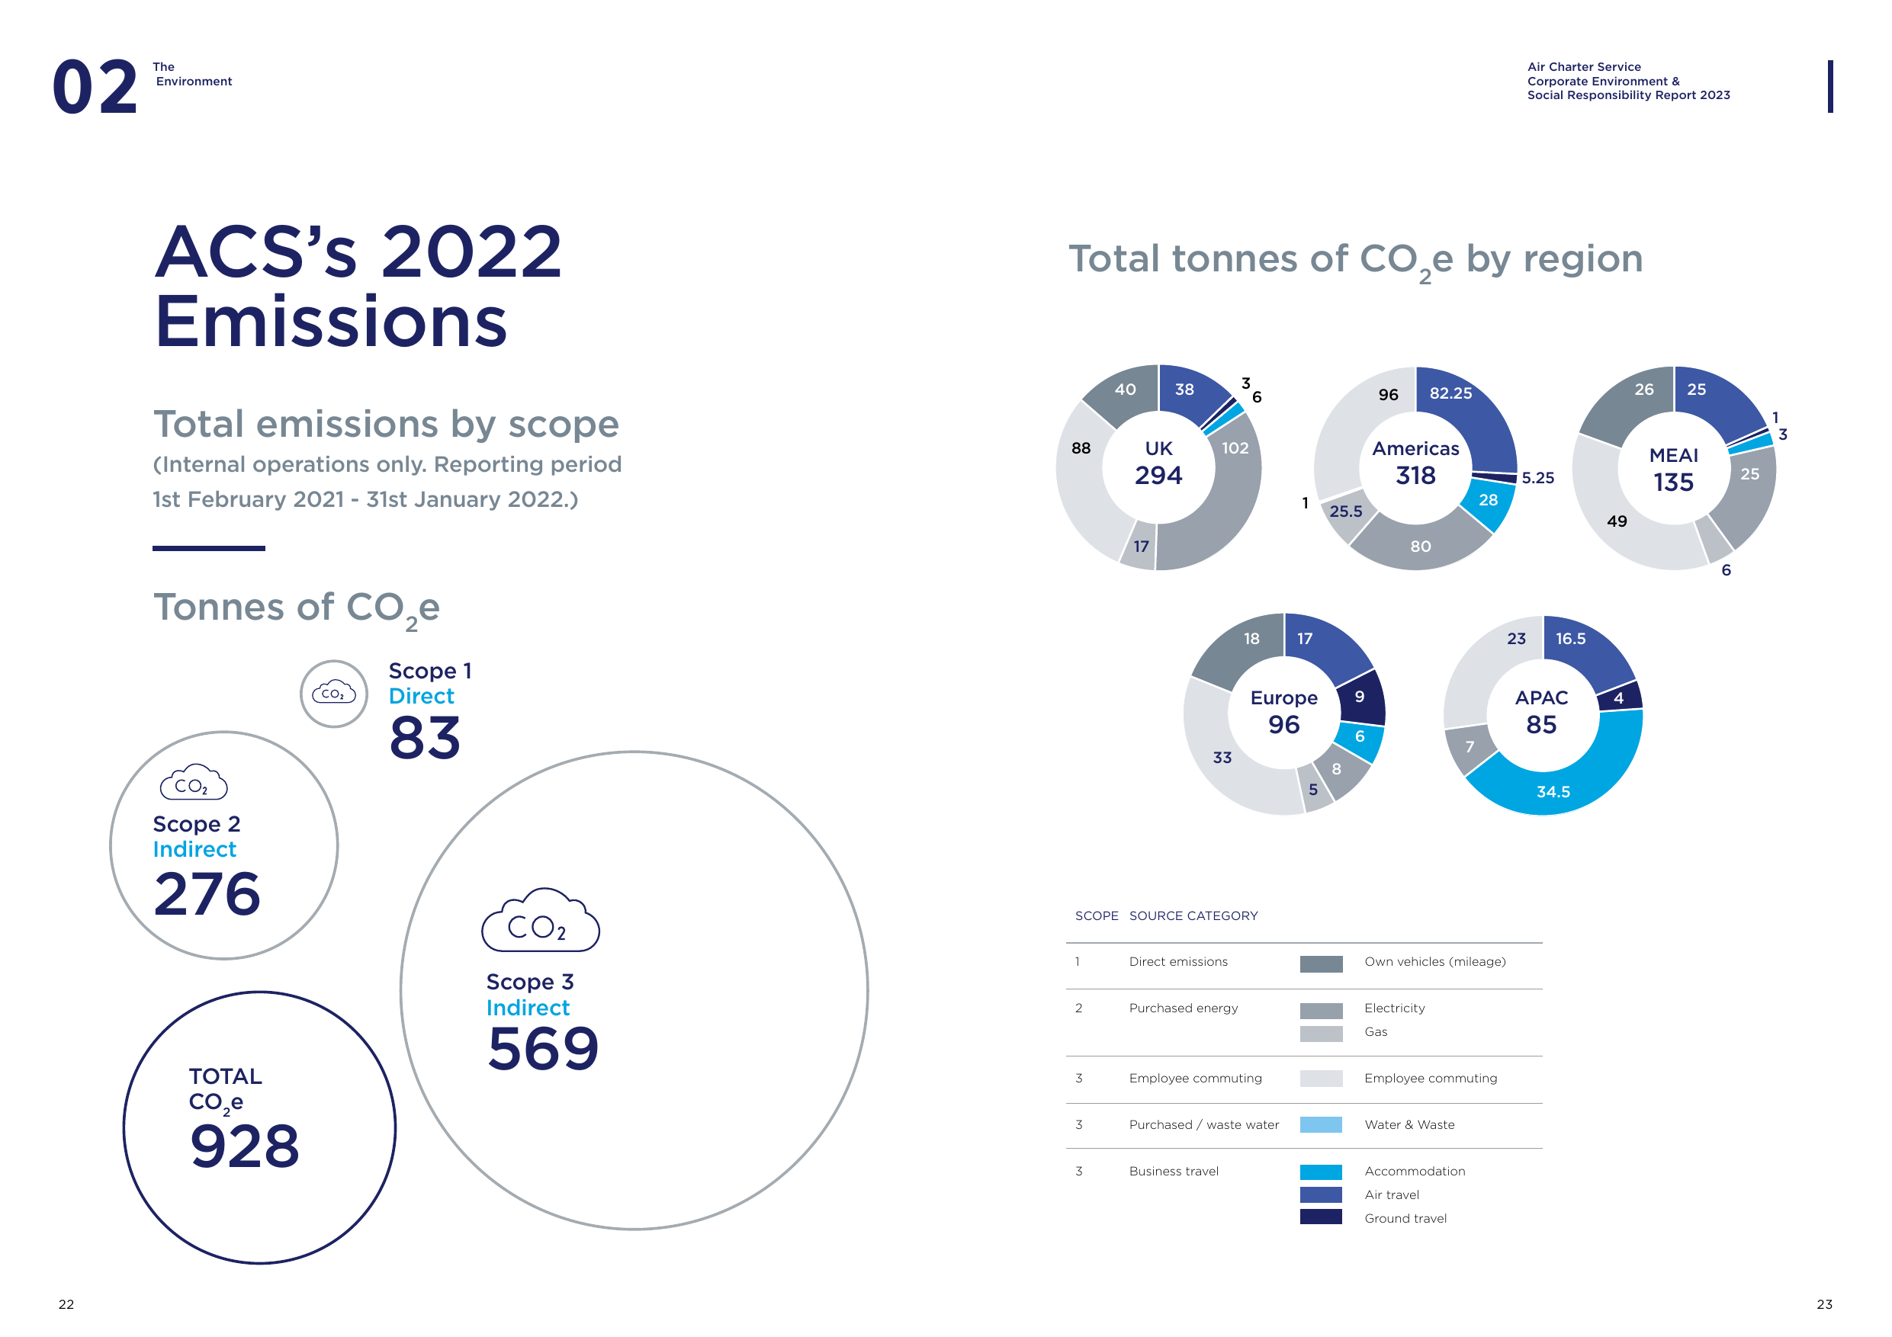Screen dimensions: 1892x1337
Task: Click the 'Business travel' table row text
Action: [x=1174, y=1172]
